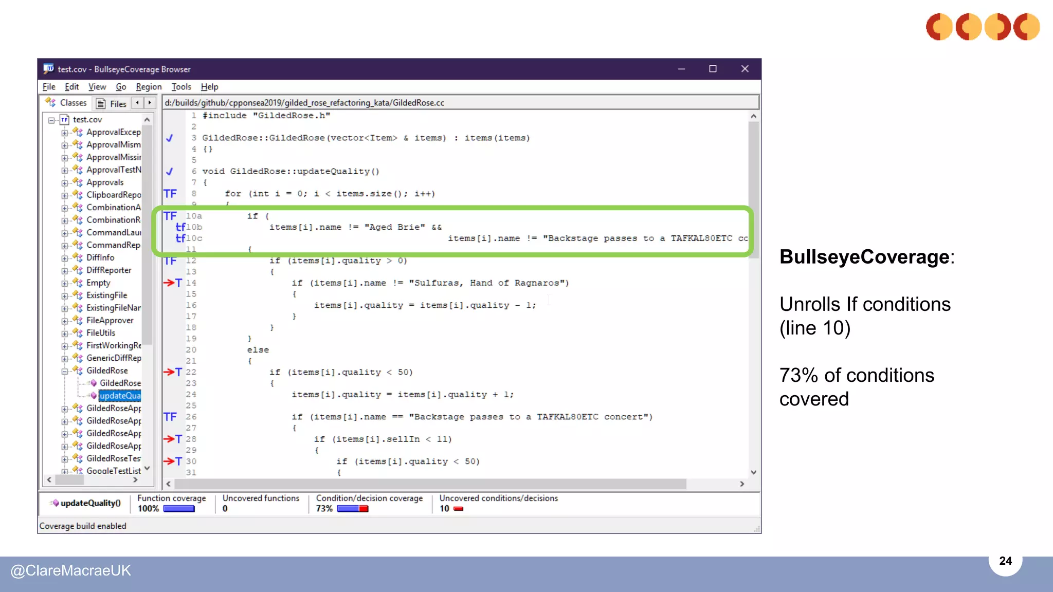Image resolution: width=1053 pixels, height=592 pixels.
Task: Click the CombinationA class icon
Action: point(78,207)
